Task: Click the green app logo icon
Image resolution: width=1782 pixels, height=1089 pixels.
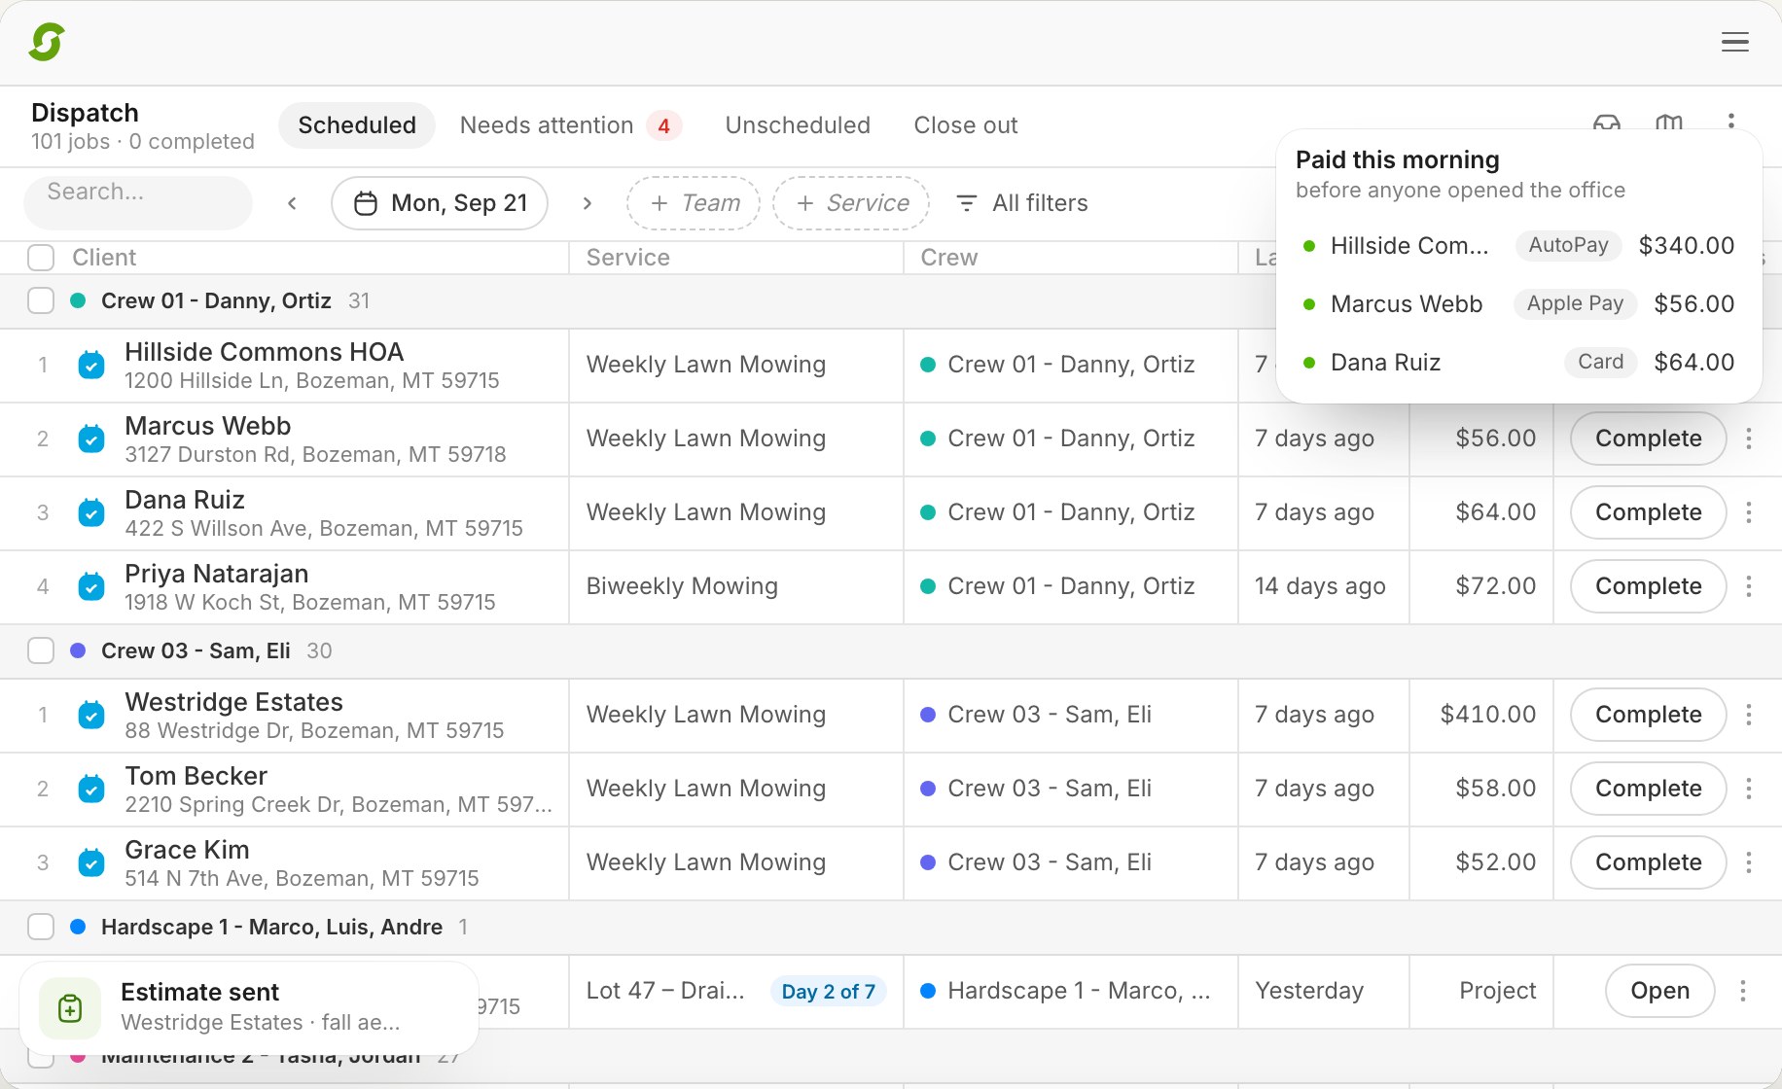Action: click(47, 42)
